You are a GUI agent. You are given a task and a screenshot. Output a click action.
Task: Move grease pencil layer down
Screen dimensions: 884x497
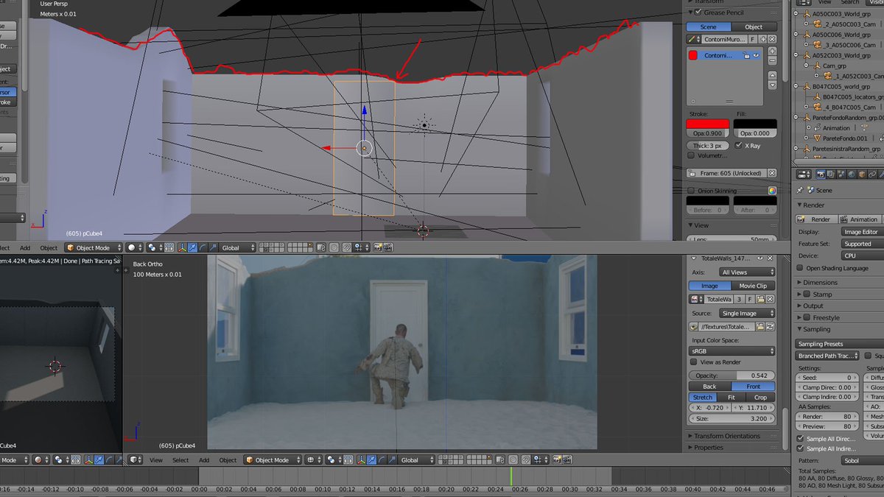[772, 85]
